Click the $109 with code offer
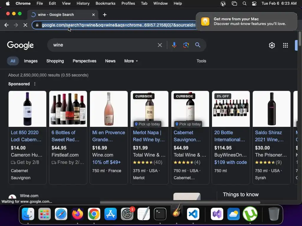 click(x=231, y=162)
